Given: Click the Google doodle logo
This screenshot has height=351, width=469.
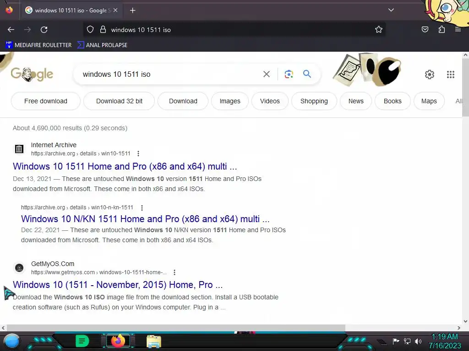Looking at the screenshot, I should click(32, 74).
